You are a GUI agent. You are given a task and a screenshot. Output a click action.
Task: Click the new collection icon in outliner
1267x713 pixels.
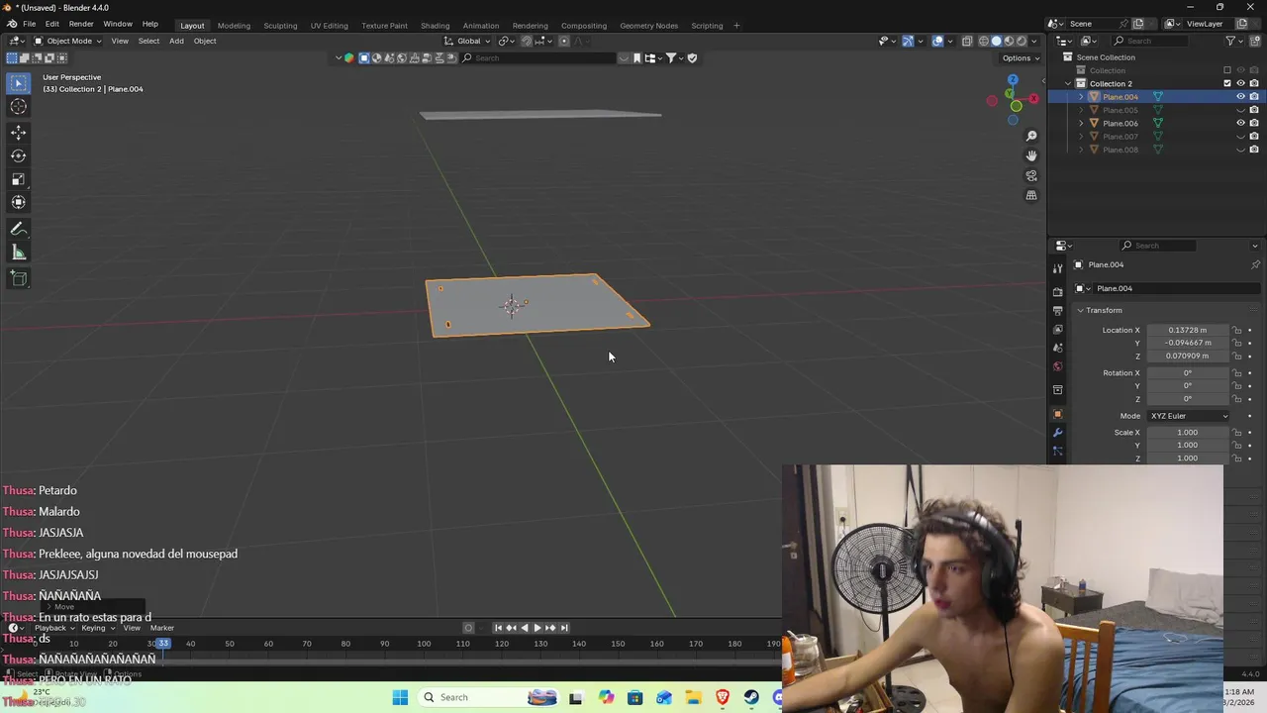click(x=1254, y=41)
